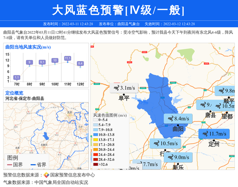This screenshot has width=238, height=187.
Task: Click the 0~5.4 legend color swatch
Action: 95,120
